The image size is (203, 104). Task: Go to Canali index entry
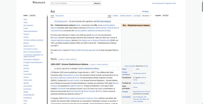coord(26,28)
